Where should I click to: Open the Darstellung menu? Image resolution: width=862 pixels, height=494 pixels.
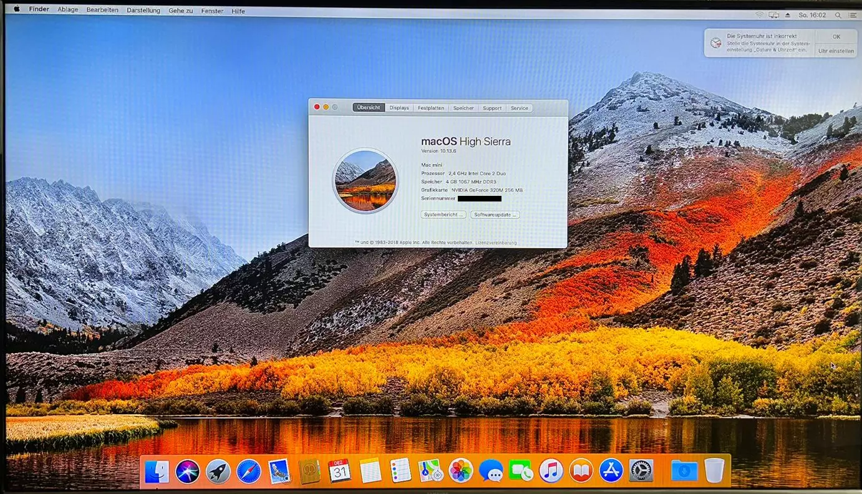(143, 11)
